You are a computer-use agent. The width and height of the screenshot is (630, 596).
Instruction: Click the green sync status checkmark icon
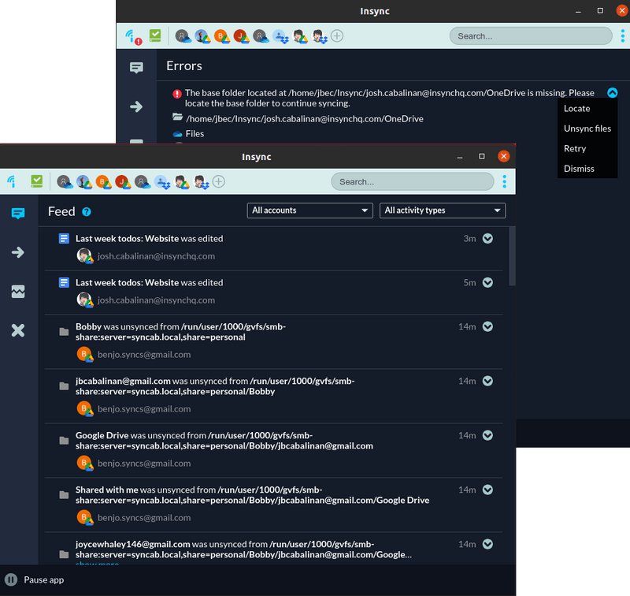click(x=36, y=181)
